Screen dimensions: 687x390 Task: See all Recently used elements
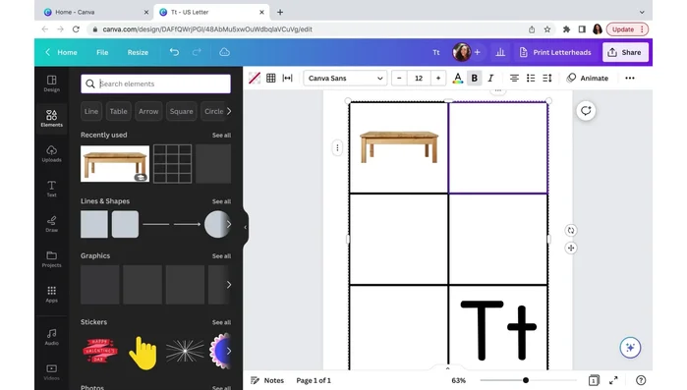point(221,136)
